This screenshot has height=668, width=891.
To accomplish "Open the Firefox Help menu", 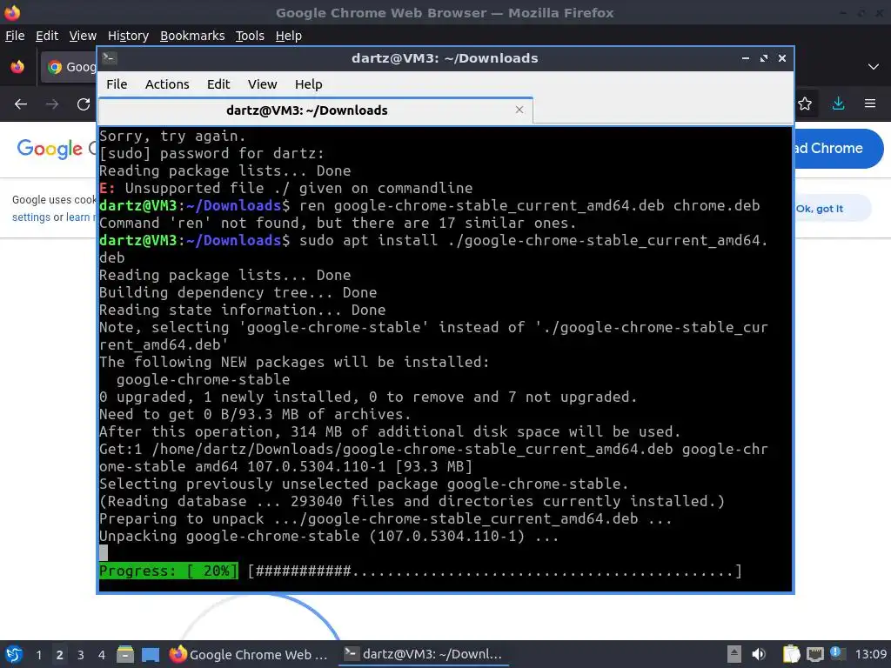I will (x=289, y=36).
